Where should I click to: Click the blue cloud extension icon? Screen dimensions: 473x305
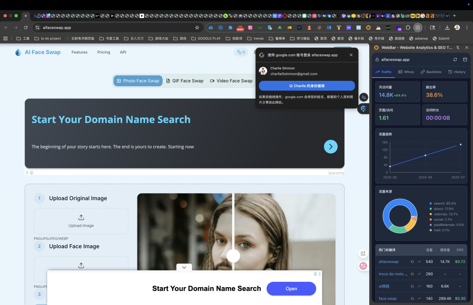pos(211,28)
